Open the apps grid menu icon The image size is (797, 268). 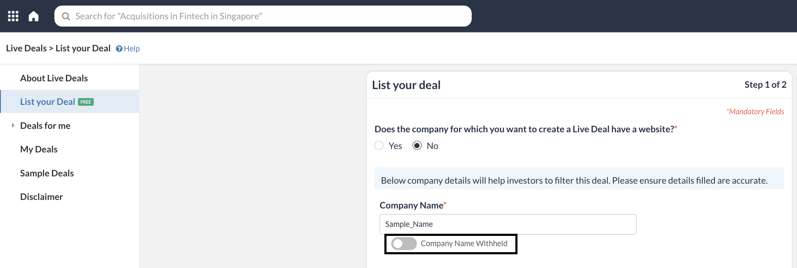pyautogui.click(x=13, y=16)
